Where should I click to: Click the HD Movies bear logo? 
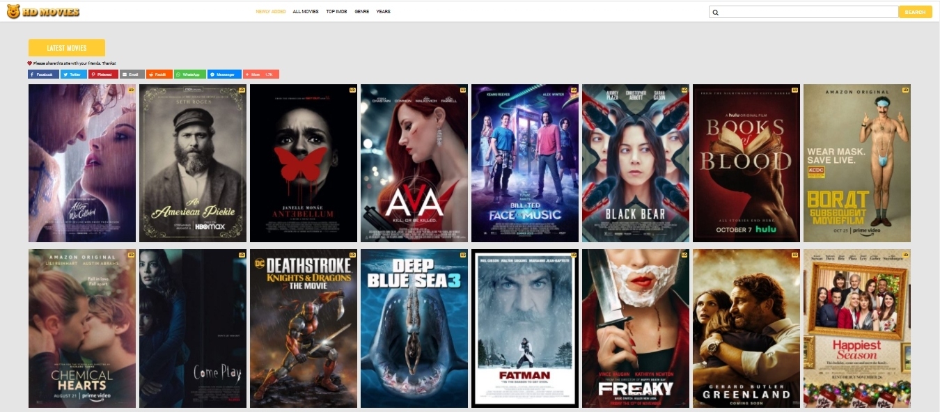coord(43,12)
